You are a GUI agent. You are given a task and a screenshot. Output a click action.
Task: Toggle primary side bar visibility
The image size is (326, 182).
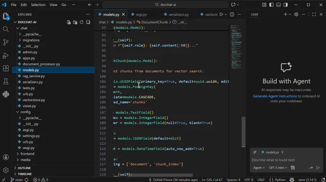click(x=271, y=5)
